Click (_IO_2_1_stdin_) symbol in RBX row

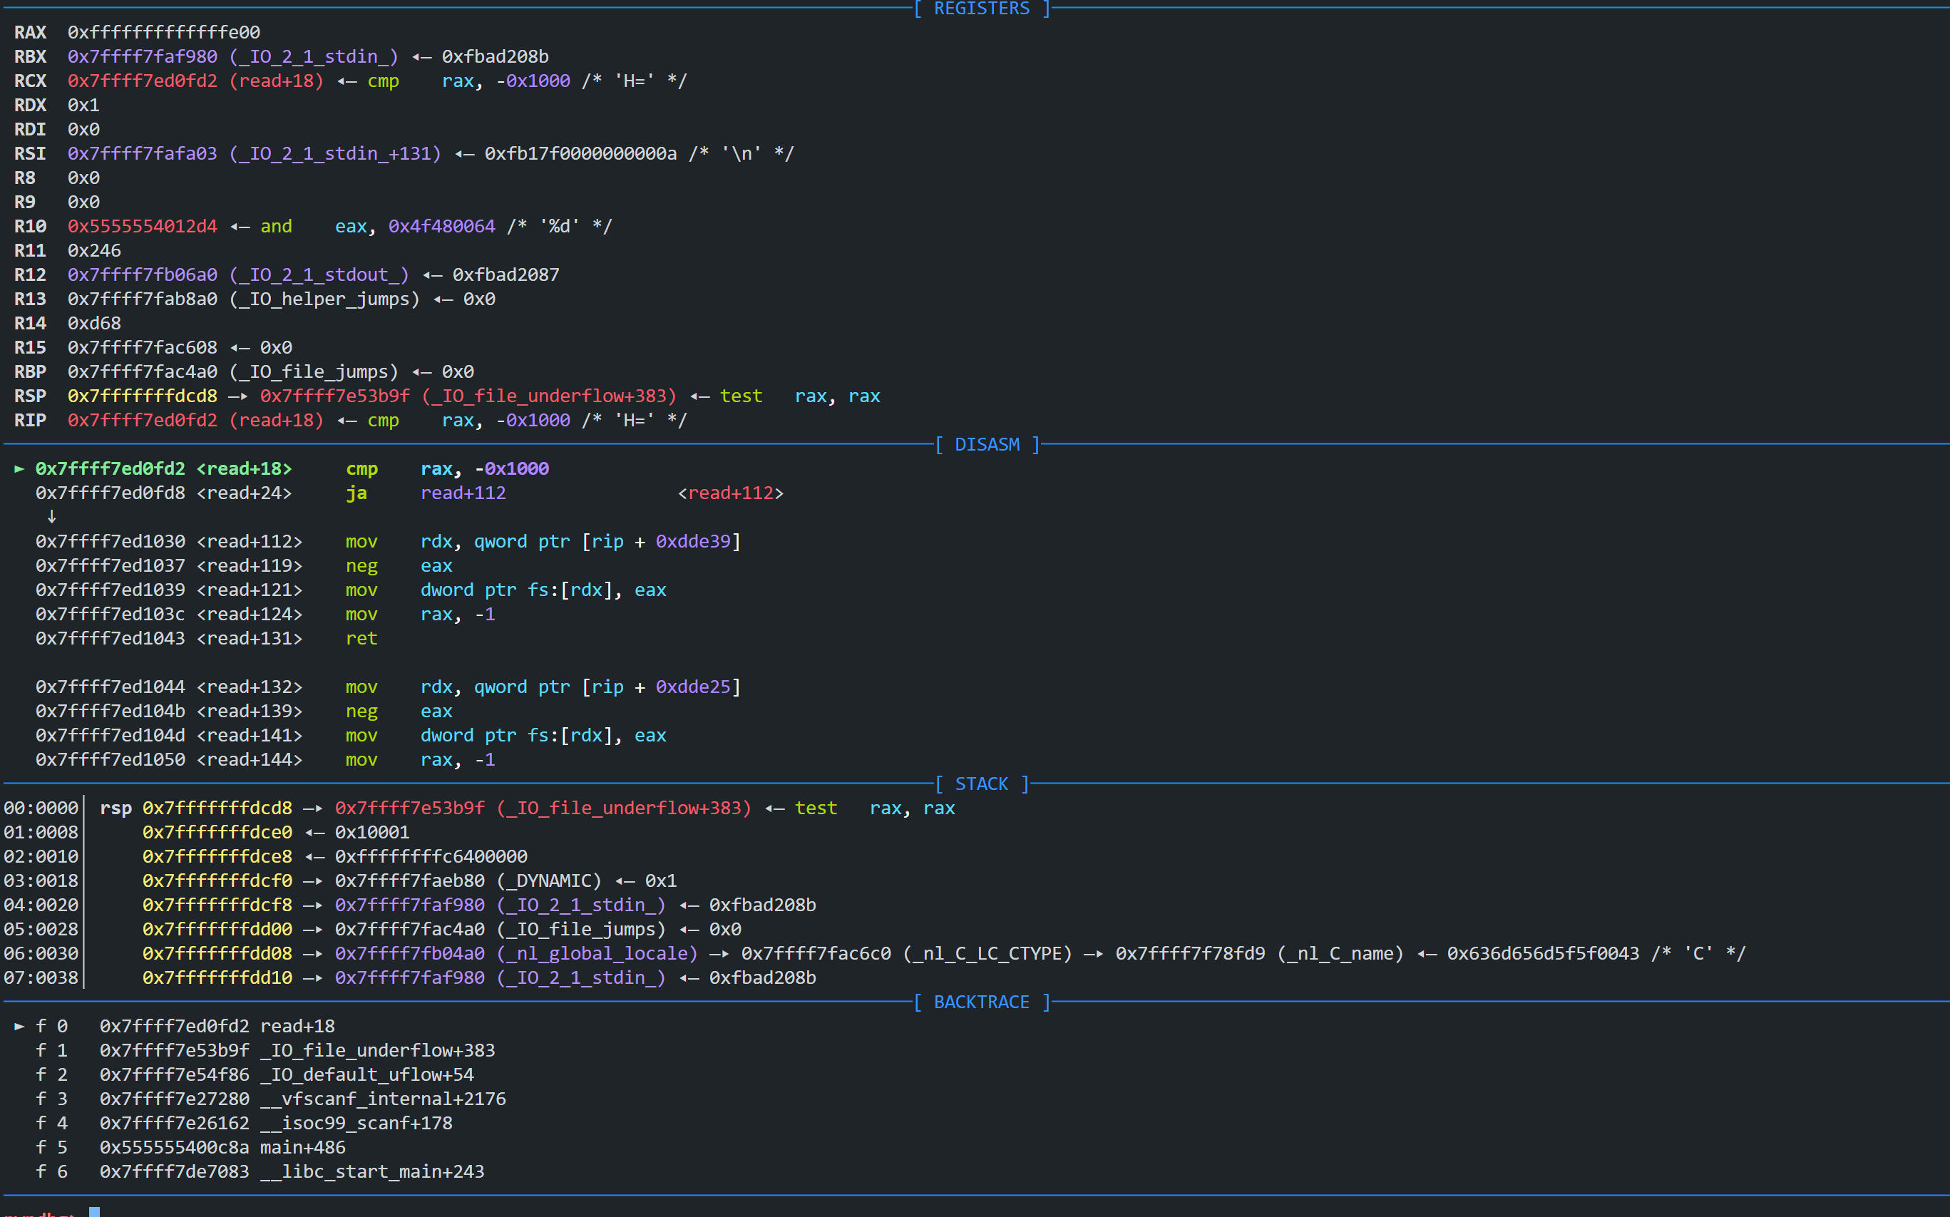click(x=314, y=56)
